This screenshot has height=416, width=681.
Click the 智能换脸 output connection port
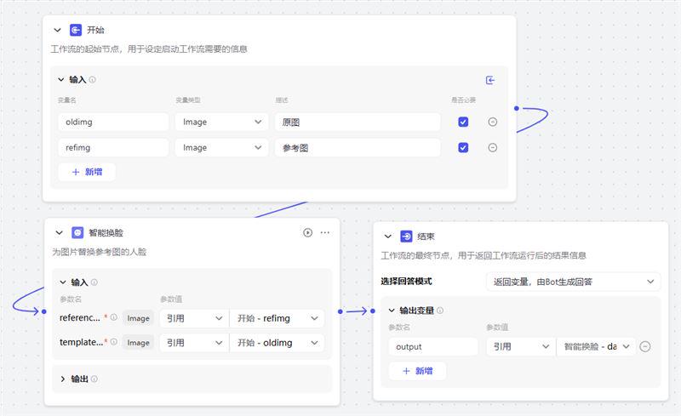click(x=340, y=311)
